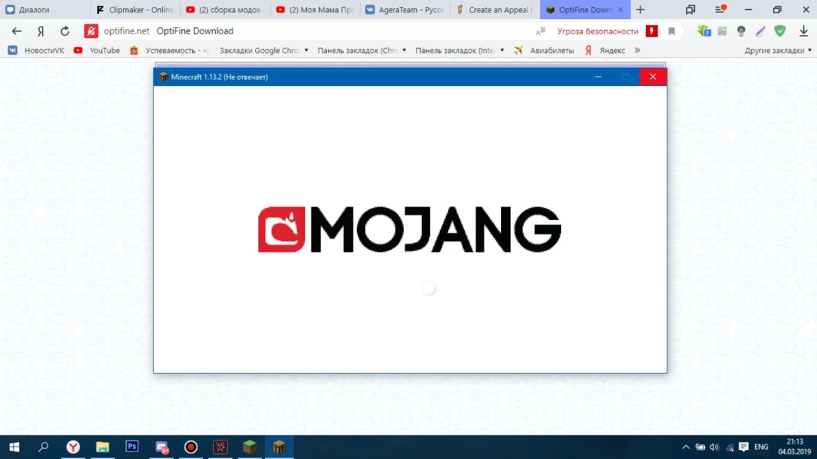Click the purple feather extension icon
This screenshot has height=459, width=817.
click(760, 31)
